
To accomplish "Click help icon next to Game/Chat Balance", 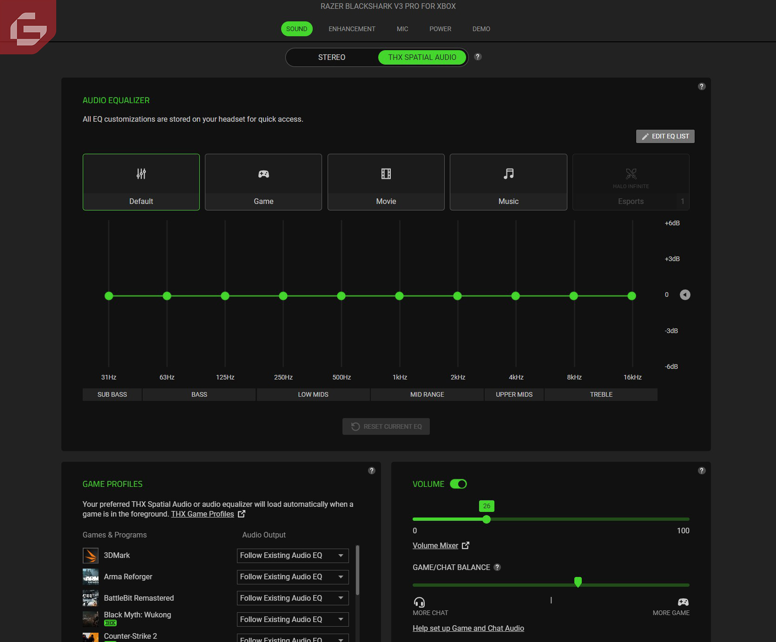I will tap(497, 567).
